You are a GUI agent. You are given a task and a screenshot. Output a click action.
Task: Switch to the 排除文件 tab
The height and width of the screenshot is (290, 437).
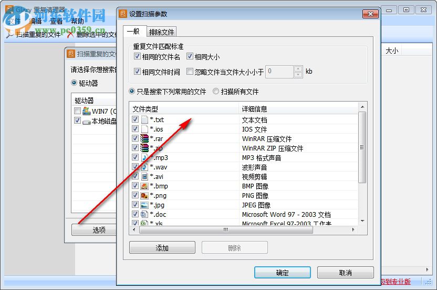tap(161, 32)
